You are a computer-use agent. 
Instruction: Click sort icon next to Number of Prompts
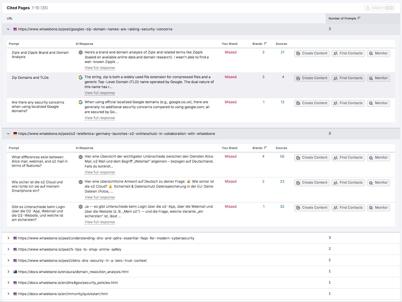point(359,18)
